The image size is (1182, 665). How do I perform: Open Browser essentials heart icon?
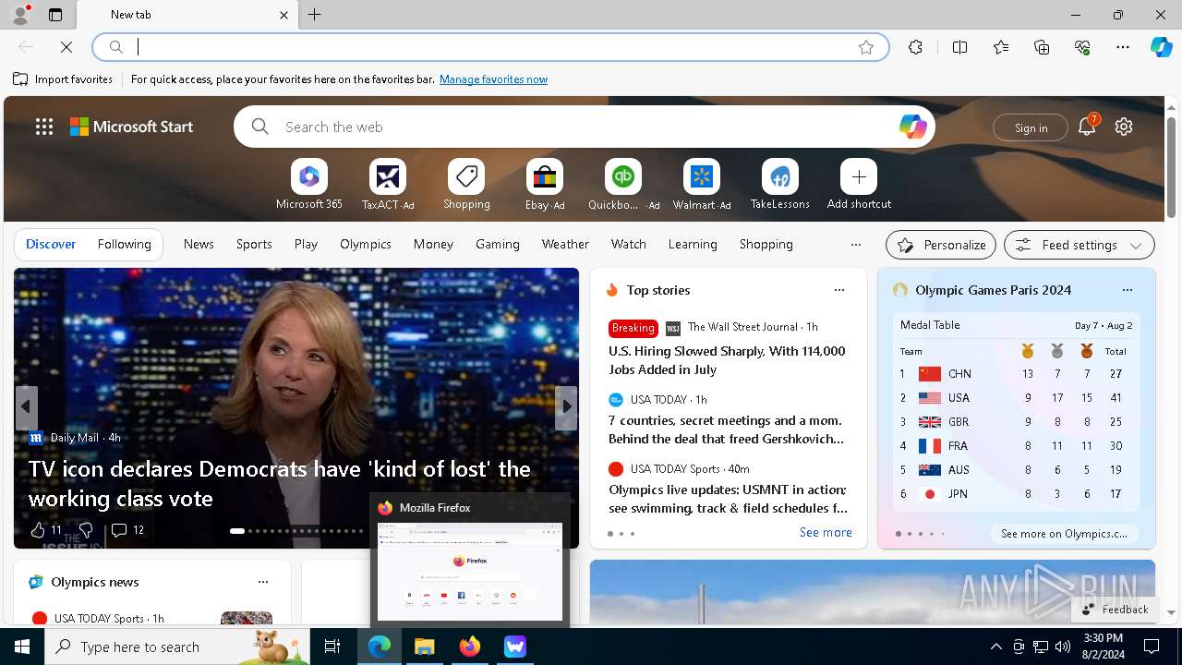click(1082, 47)
